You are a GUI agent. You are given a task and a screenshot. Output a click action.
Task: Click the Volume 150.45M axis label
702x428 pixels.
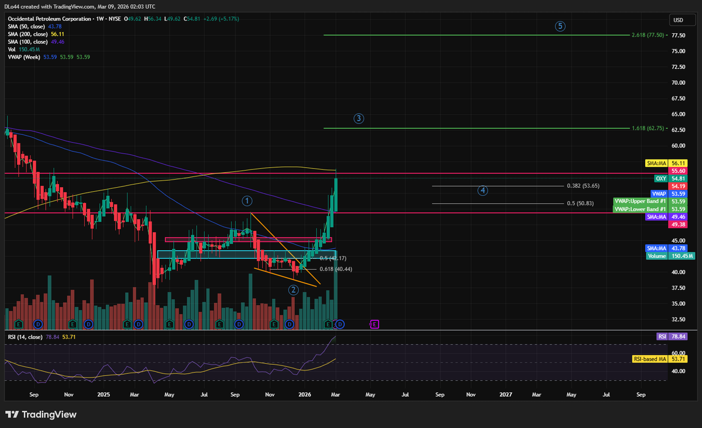coord(670,256)
